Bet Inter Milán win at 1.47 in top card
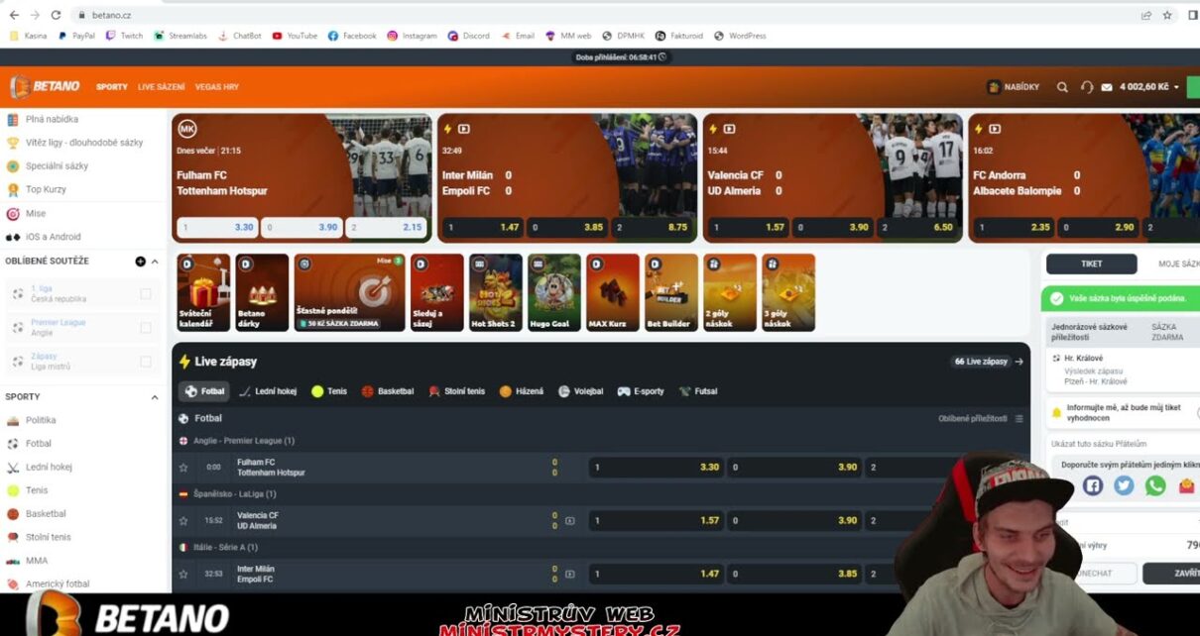Viewport: 1200px width, 636px height. coord(483,228)
